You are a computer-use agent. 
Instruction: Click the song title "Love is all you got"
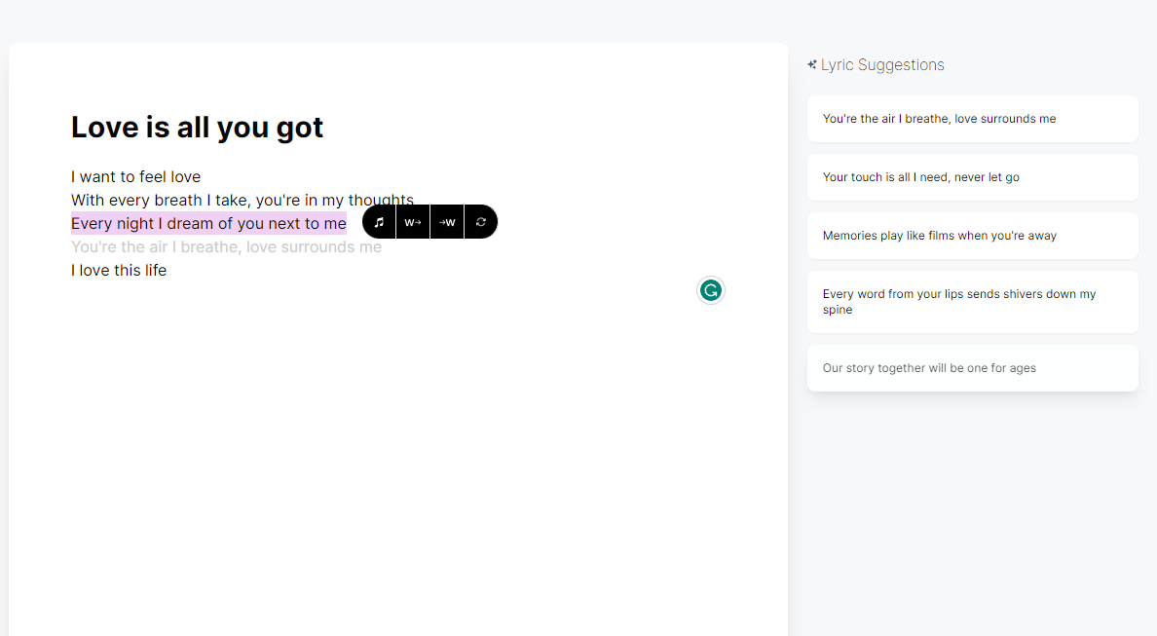coord(197,128)
